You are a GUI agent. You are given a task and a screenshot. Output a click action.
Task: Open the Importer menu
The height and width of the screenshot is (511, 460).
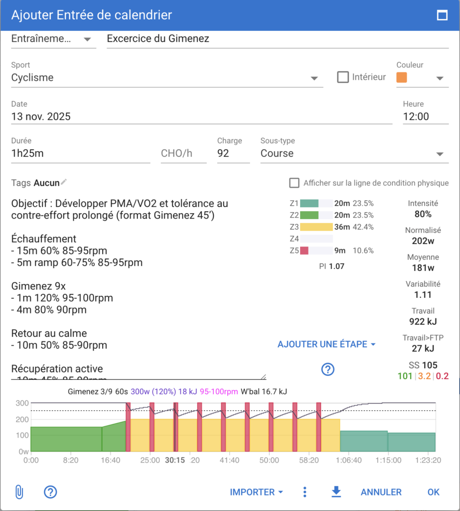256,492
